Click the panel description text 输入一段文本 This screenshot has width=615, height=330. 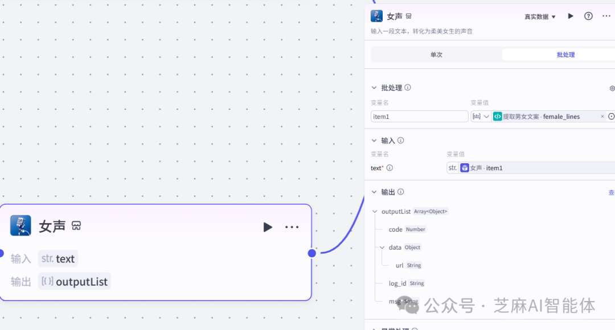[421, 31]
